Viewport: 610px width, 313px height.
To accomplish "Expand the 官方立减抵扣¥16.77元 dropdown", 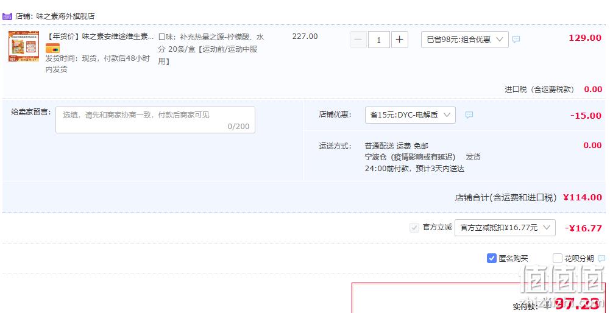I will (505, 228).
